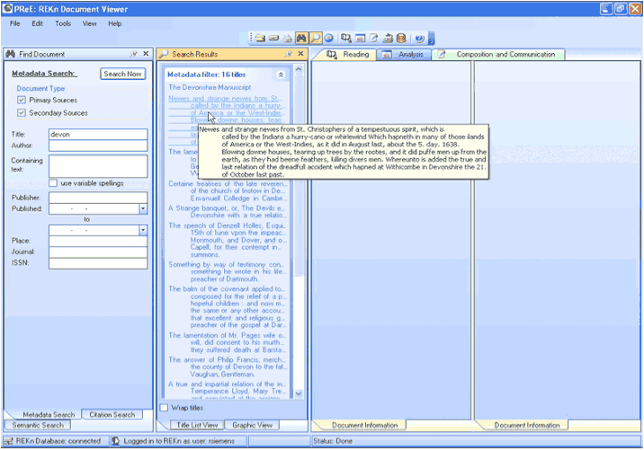Open The balm of the covenant result

coord(228,307)
